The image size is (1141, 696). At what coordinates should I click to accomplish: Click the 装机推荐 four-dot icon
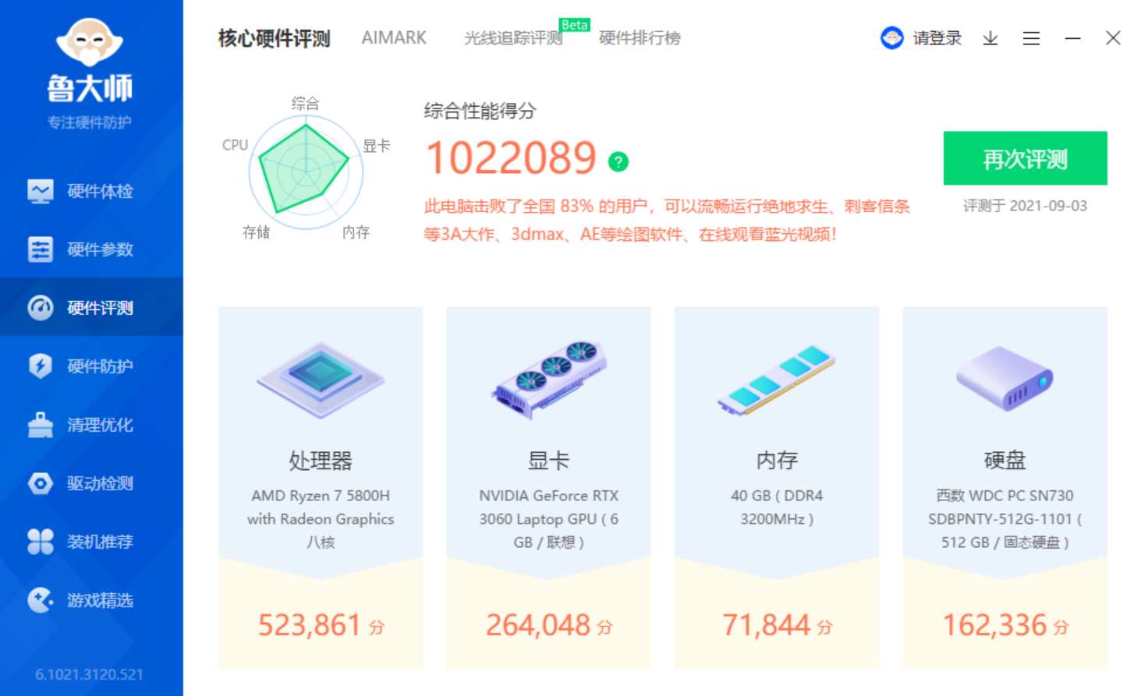[x=41, y=542]
